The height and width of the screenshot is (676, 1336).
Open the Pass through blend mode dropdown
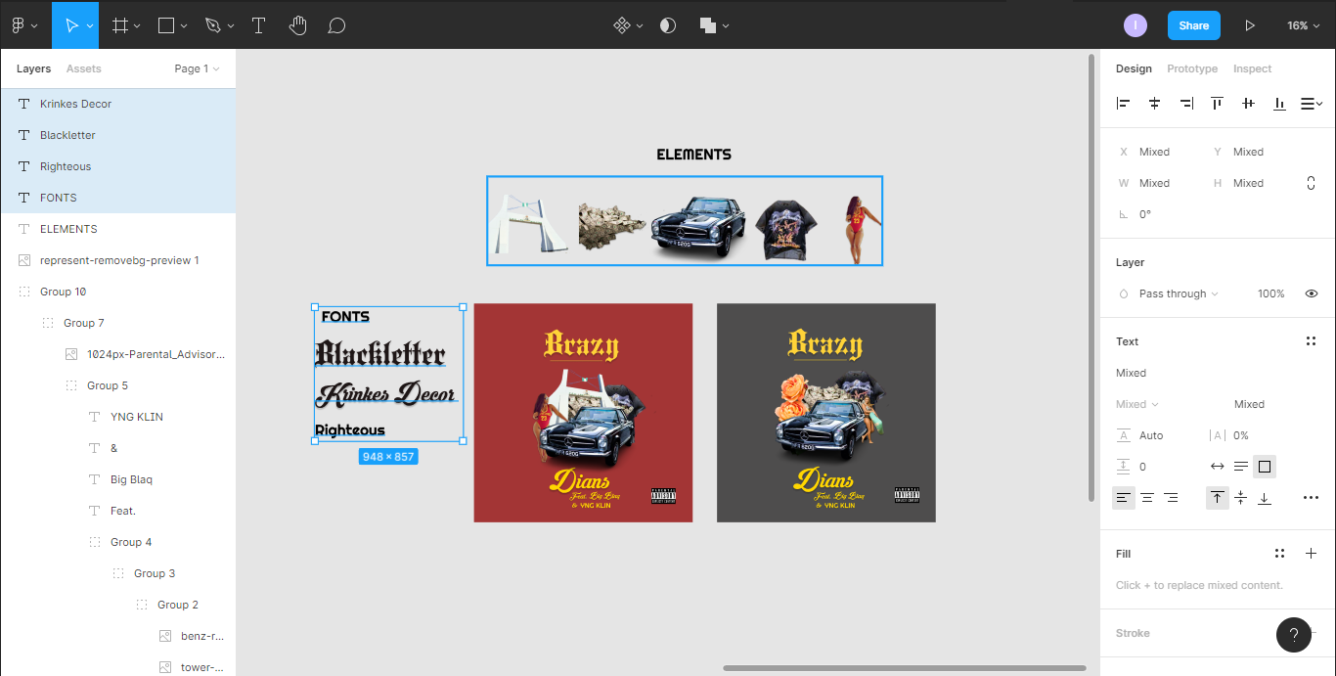(1178, 293)
